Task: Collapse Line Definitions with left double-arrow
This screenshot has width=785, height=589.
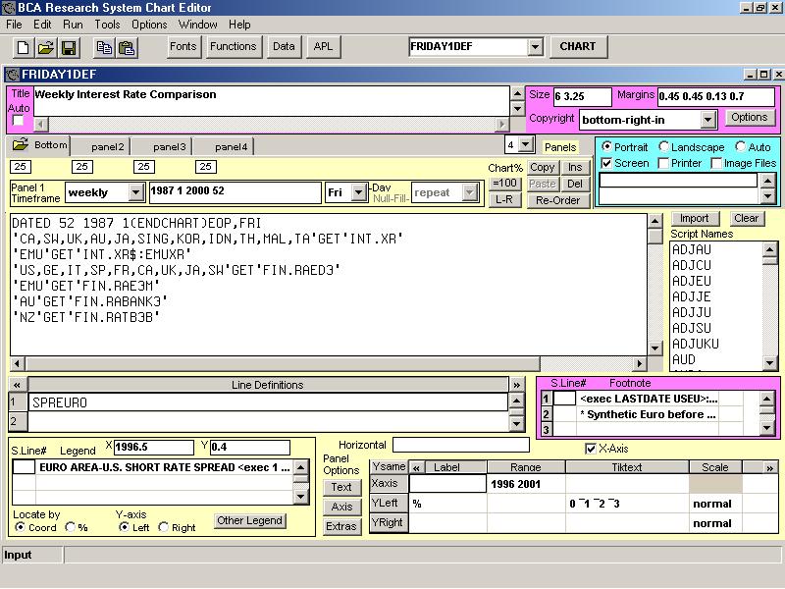Action: [x=18, y=385]
